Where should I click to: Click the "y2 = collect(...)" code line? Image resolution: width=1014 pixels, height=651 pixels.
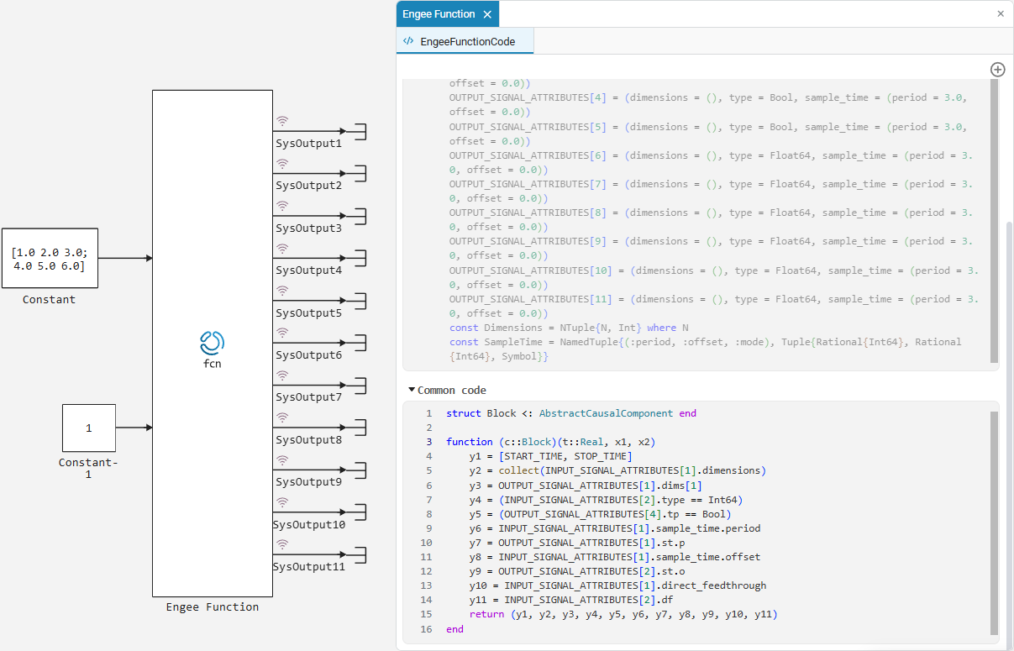(x=617, y=470)
